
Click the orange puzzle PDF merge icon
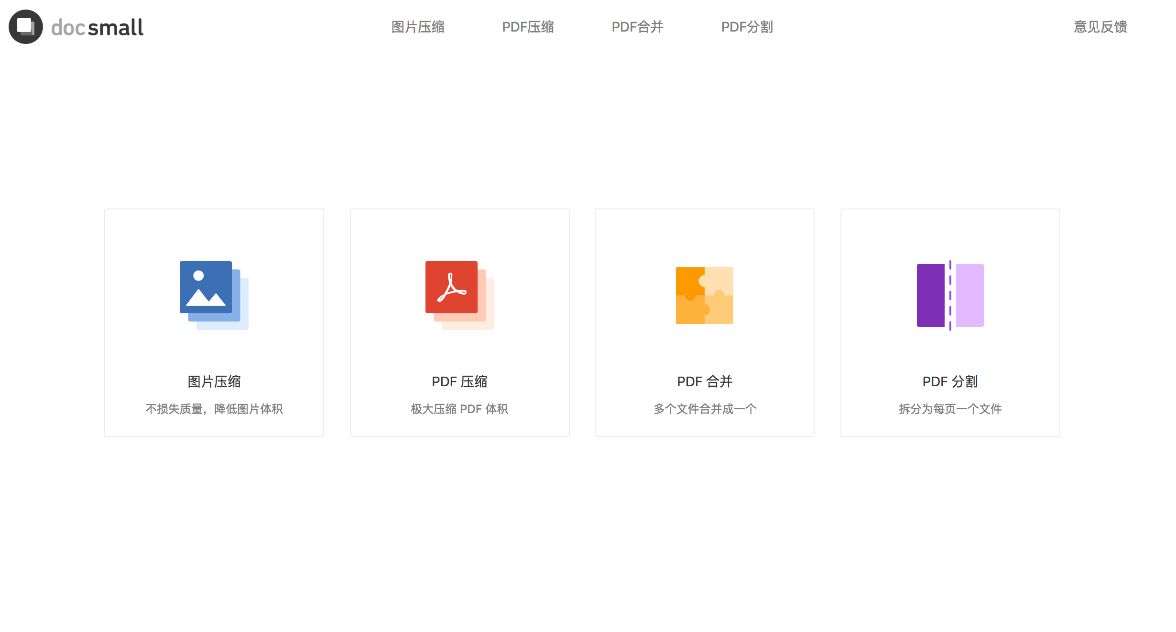coord(705,295)
